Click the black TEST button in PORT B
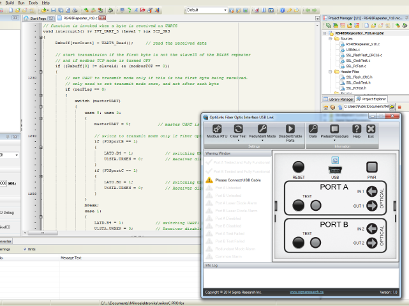The image size is (409, 306). pos(299,243)
